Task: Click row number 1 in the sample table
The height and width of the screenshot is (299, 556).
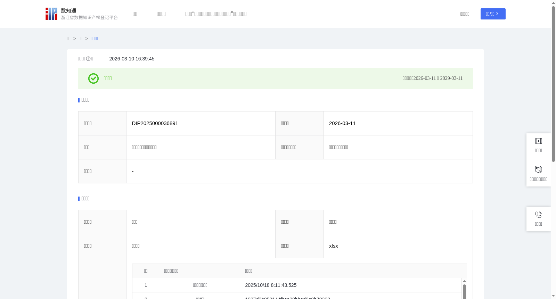Action: [x=146, y=285]
